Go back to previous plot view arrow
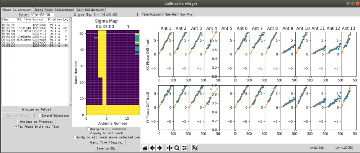360x153 pixels. pos(152,148)
